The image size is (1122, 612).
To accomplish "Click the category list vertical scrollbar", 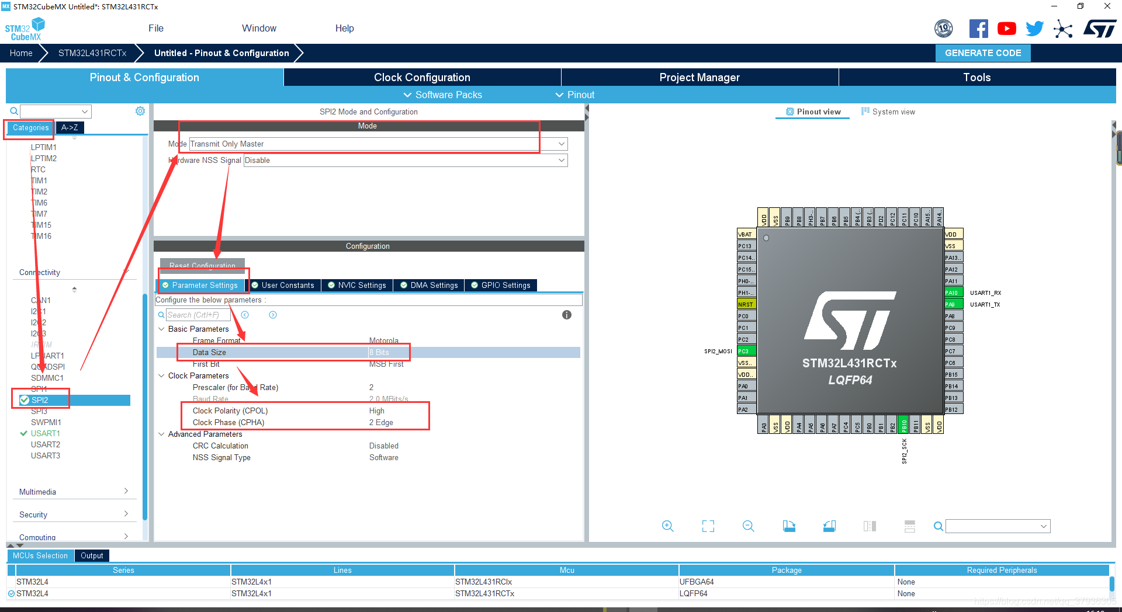I will point(145,406).
